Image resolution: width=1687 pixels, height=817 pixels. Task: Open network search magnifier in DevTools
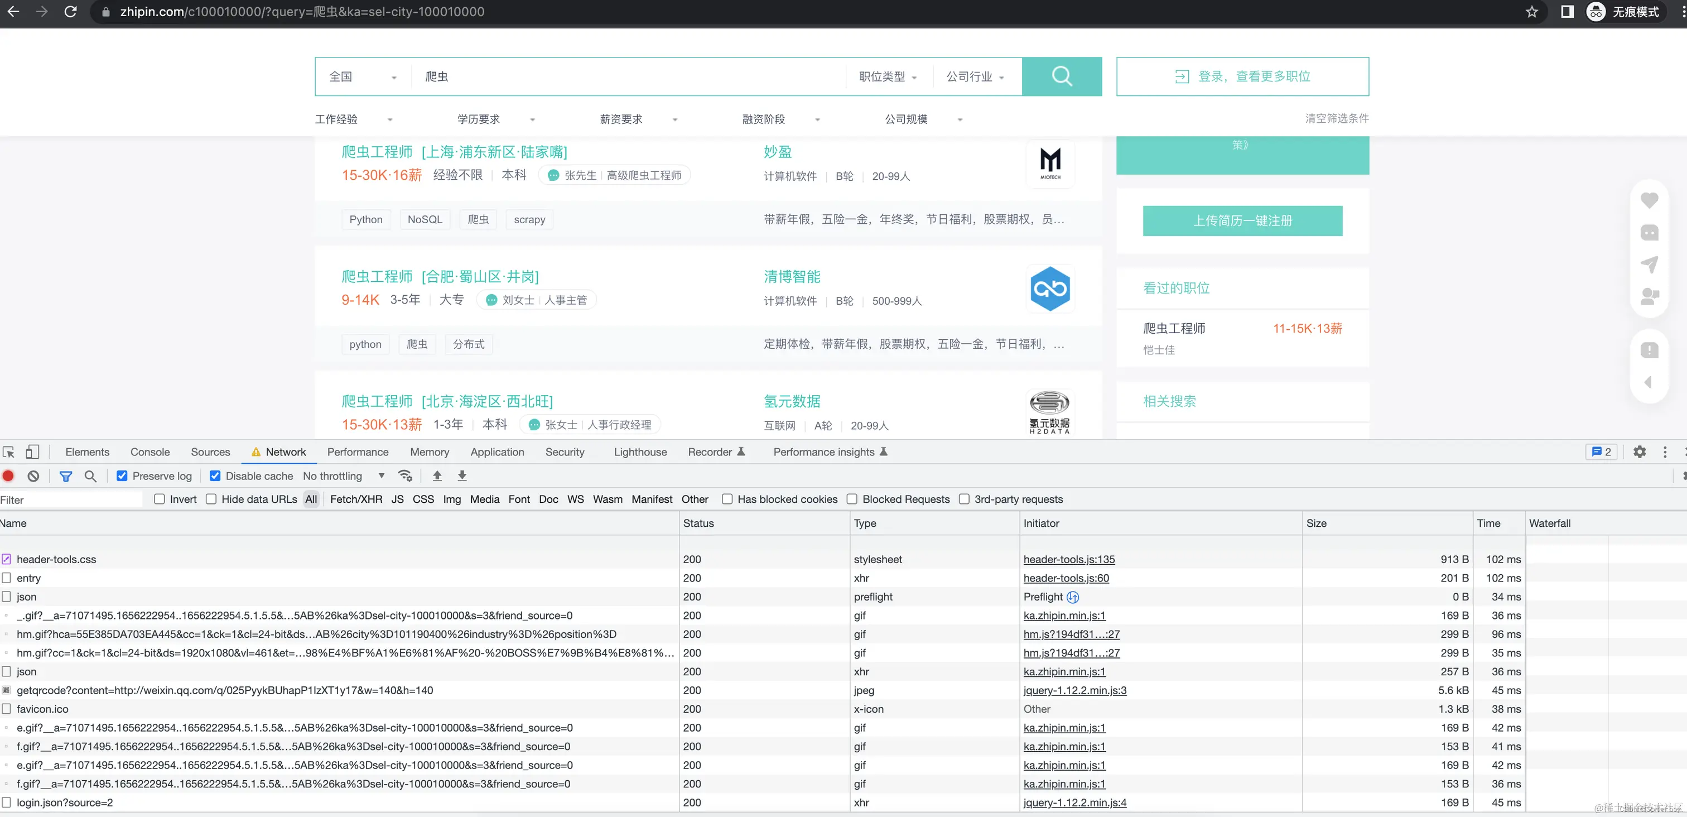pyautogui.click(x=90, y=477)
